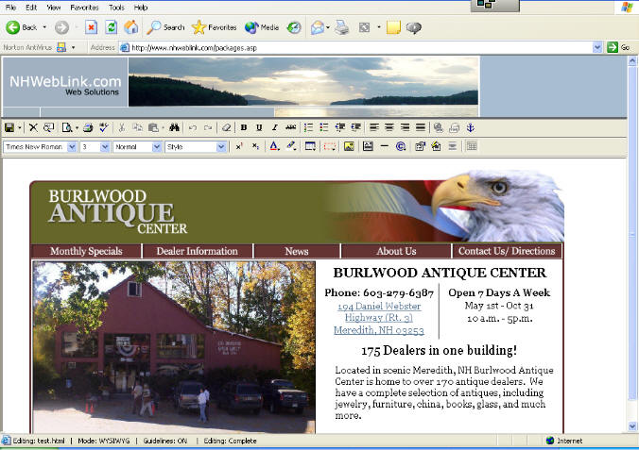Click the Spell Check icon

104,127
